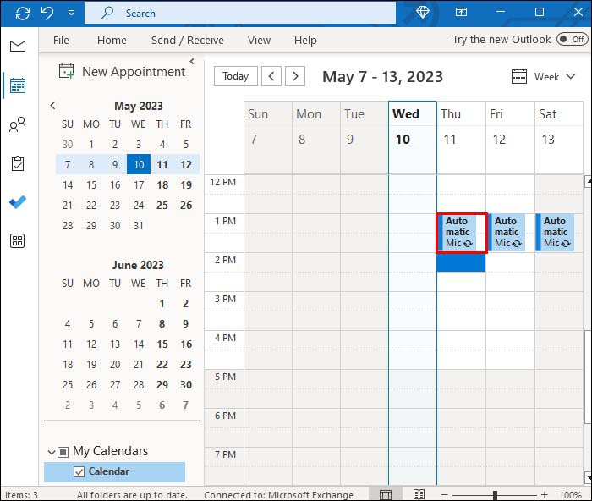This screenshot has height=501, width=592.
Task: Click the calendar icon beside Week
Action: 519,76
